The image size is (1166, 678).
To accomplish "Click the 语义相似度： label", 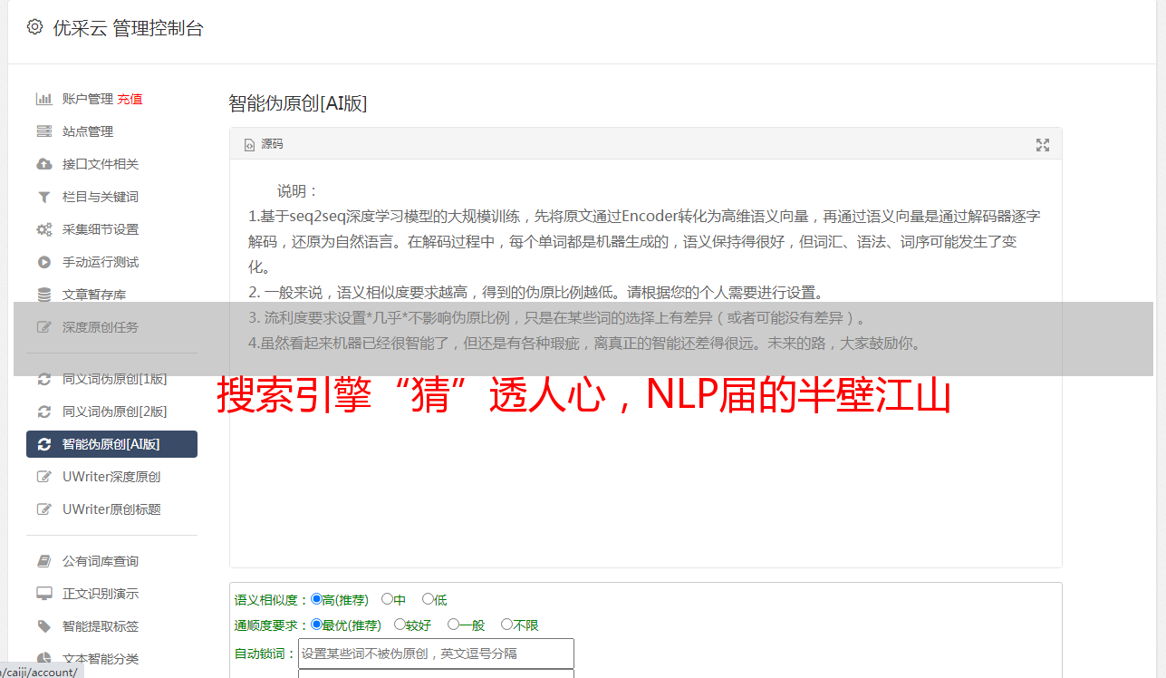I will pyautogui.click(x=272, y=600).
